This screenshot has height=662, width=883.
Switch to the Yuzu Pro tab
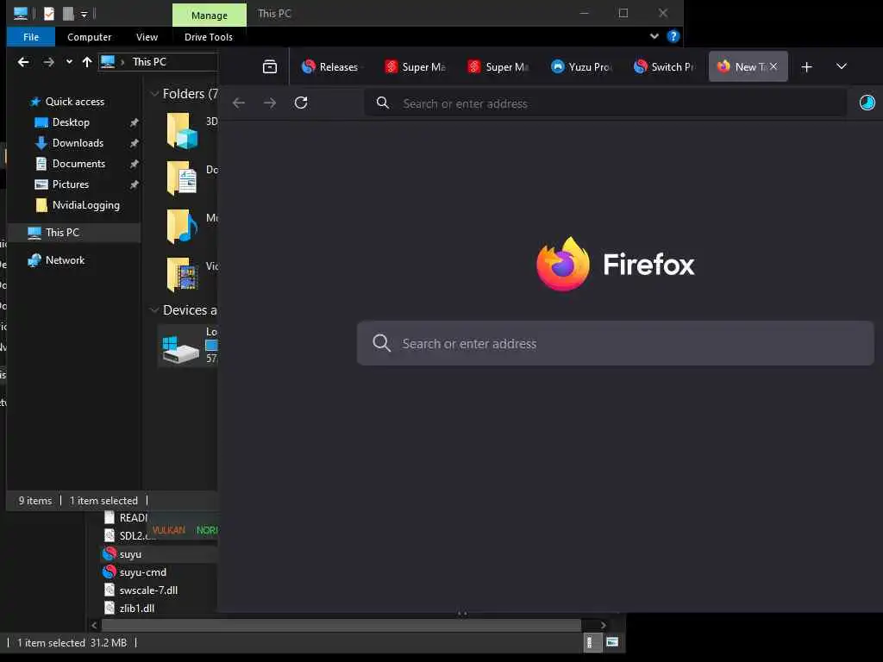[581, 67]
